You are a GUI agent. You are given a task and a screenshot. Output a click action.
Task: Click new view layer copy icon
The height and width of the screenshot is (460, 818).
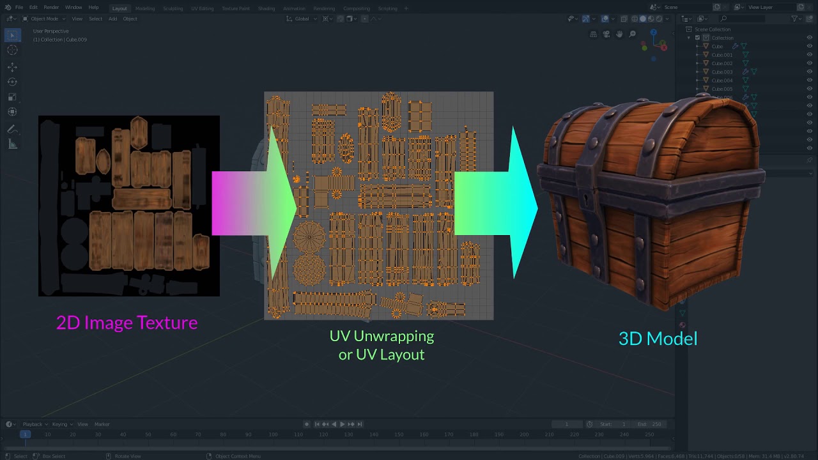pos(801,7)
